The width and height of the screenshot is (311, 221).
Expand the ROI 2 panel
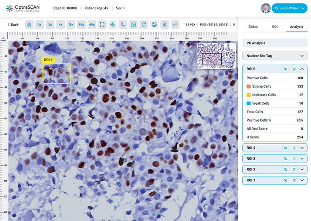(302, 169)
